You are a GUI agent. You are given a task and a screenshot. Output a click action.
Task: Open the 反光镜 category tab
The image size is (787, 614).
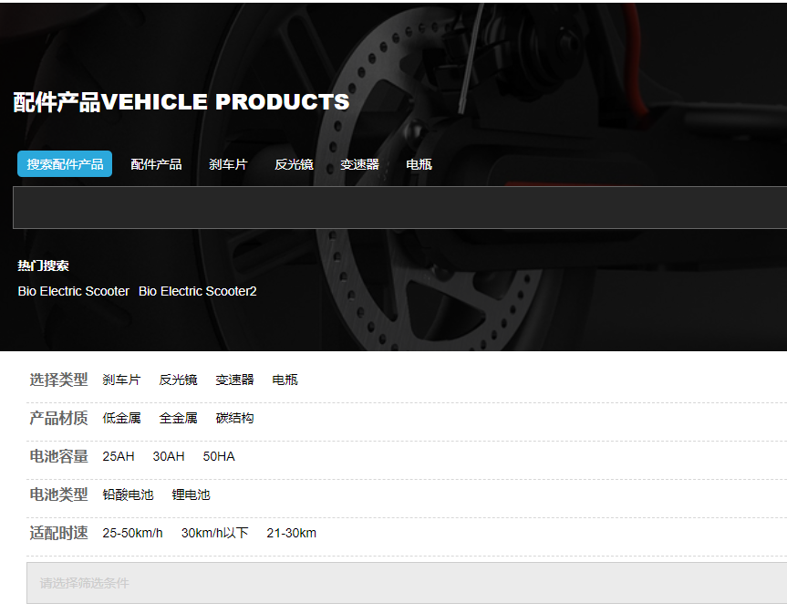pyautogui.click(x=294, y=164)
